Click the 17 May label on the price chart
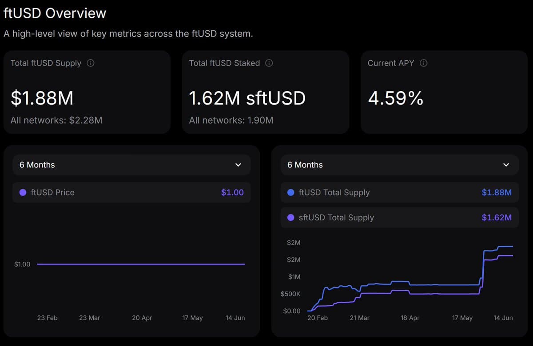This screenshot has width=533, height=346. pos(192,318)
